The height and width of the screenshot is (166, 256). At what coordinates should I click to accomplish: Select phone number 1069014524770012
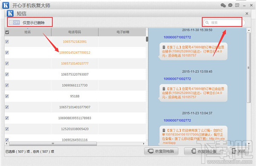coord(75,53)
